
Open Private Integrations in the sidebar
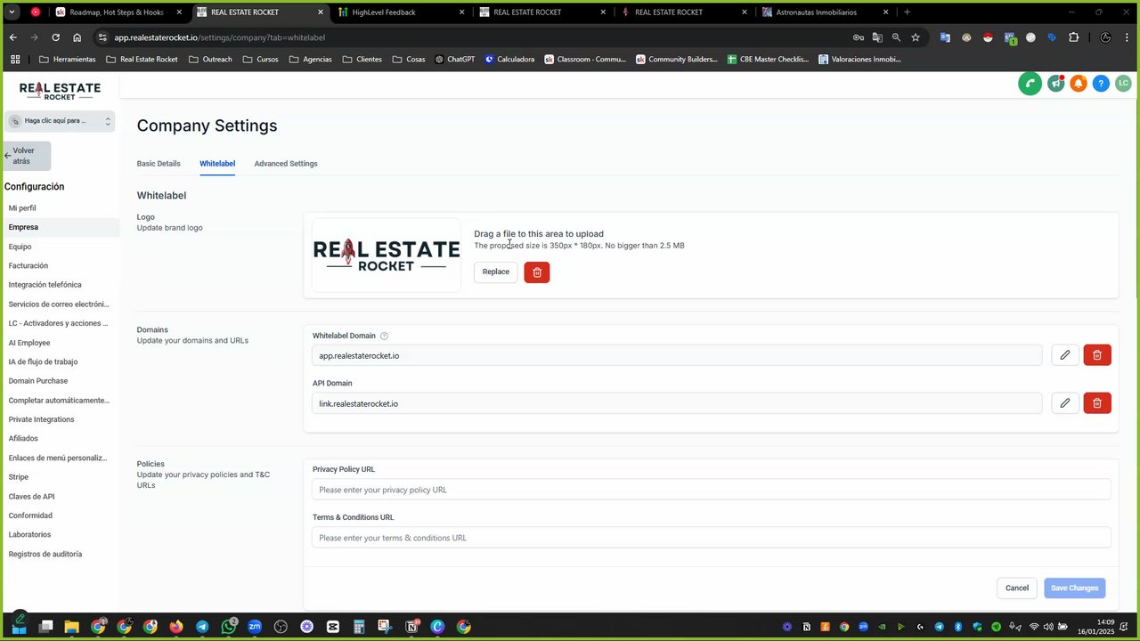[41, 419]
